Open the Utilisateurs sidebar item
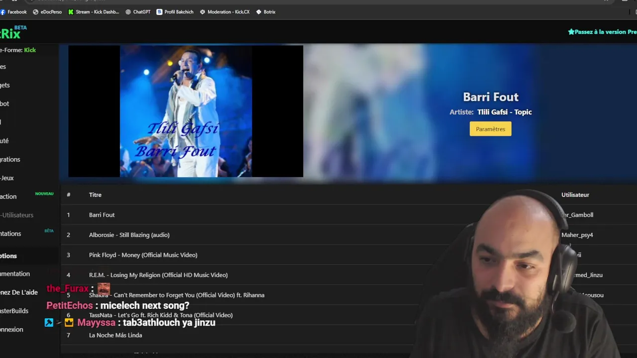 pos(17,215)
